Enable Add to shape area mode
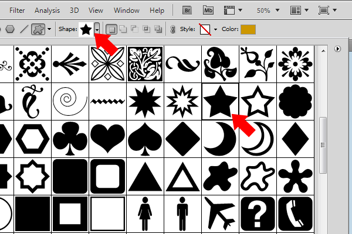The image size is (352, 234). click(123, 29)
